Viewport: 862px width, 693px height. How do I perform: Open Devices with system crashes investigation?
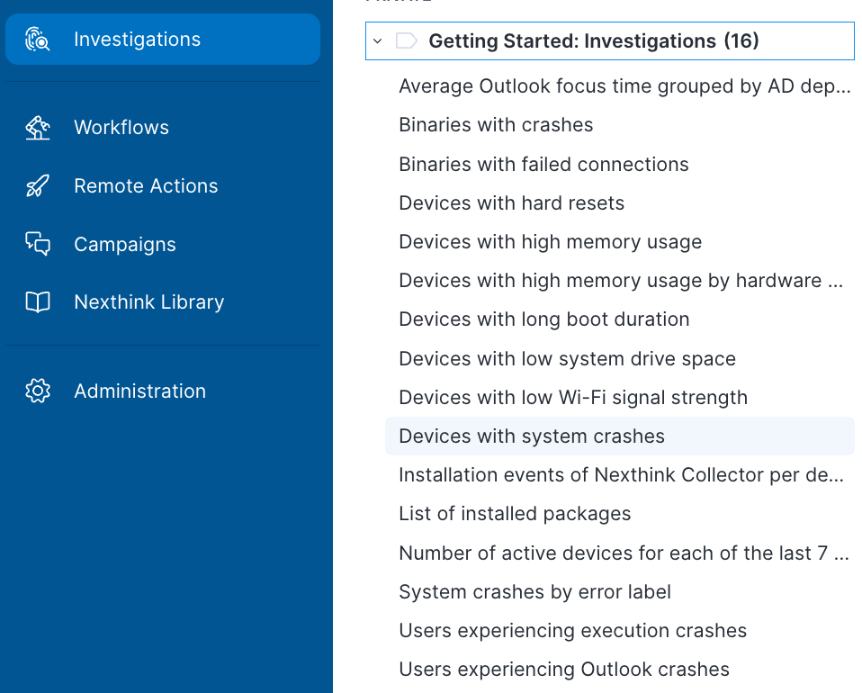coord(531,436)
